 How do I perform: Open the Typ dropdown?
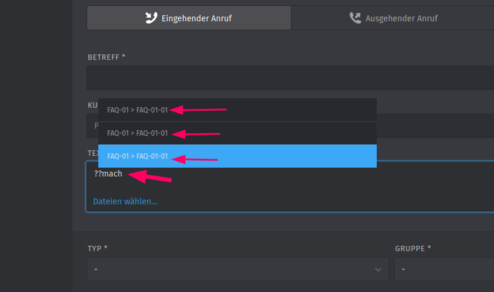click(x=238, y=269)
